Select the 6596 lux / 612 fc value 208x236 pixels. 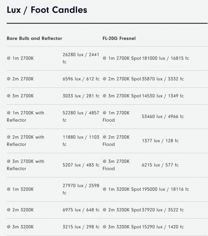(x=81, y=79)
